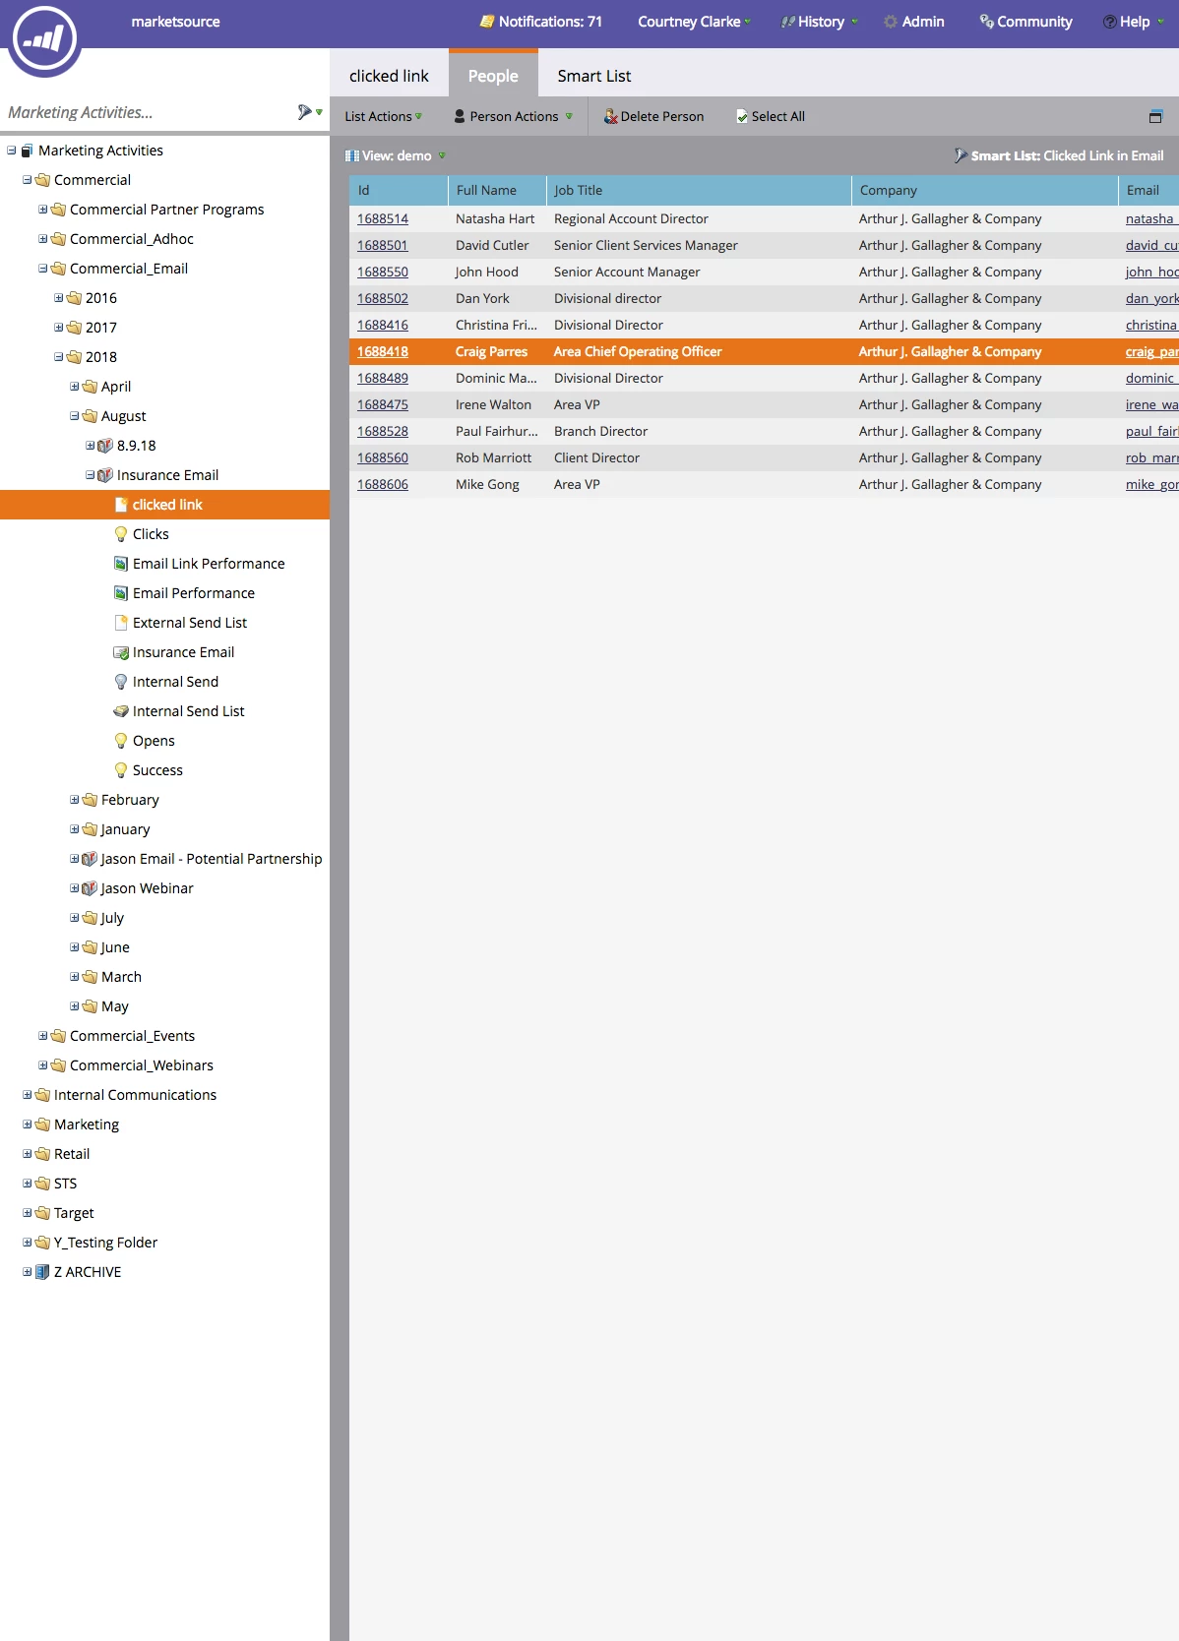Click the Z ARCHIVE icon
This screenshot has height=1641, width=1179.
tap(42, 1272)
